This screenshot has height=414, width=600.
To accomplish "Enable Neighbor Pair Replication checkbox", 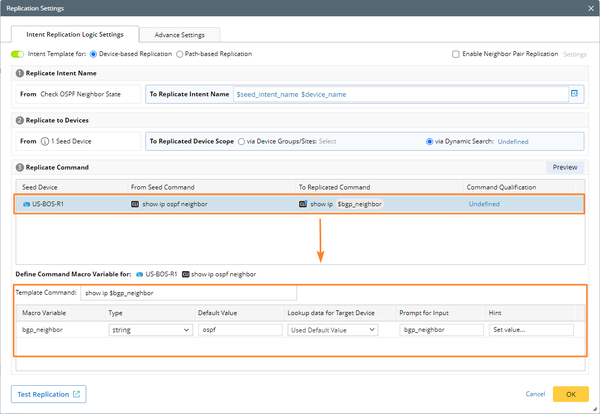I will tap(456, 54).
